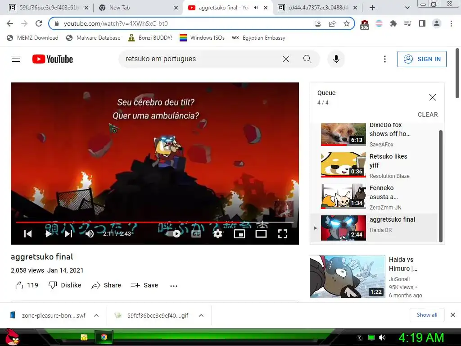Open MEMZ Download bookmark
This screenshot has width=461, height=346.
[32, 38]
